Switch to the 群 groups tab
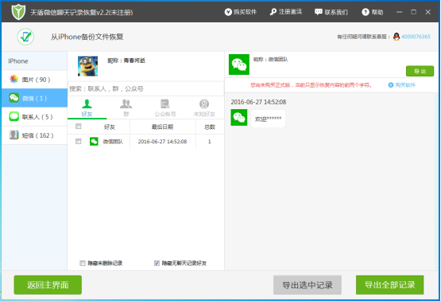 pos(126,108)
